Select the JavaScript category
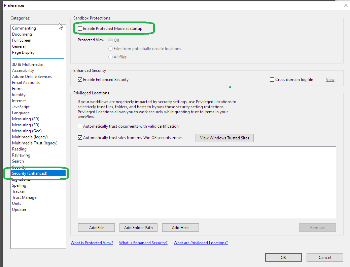The image size is (350, 267). click(x=21, y=107)
